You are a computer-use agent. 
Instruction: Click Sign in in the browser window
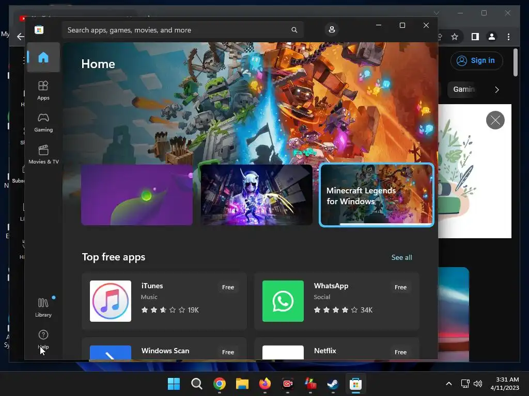point(476,61)
